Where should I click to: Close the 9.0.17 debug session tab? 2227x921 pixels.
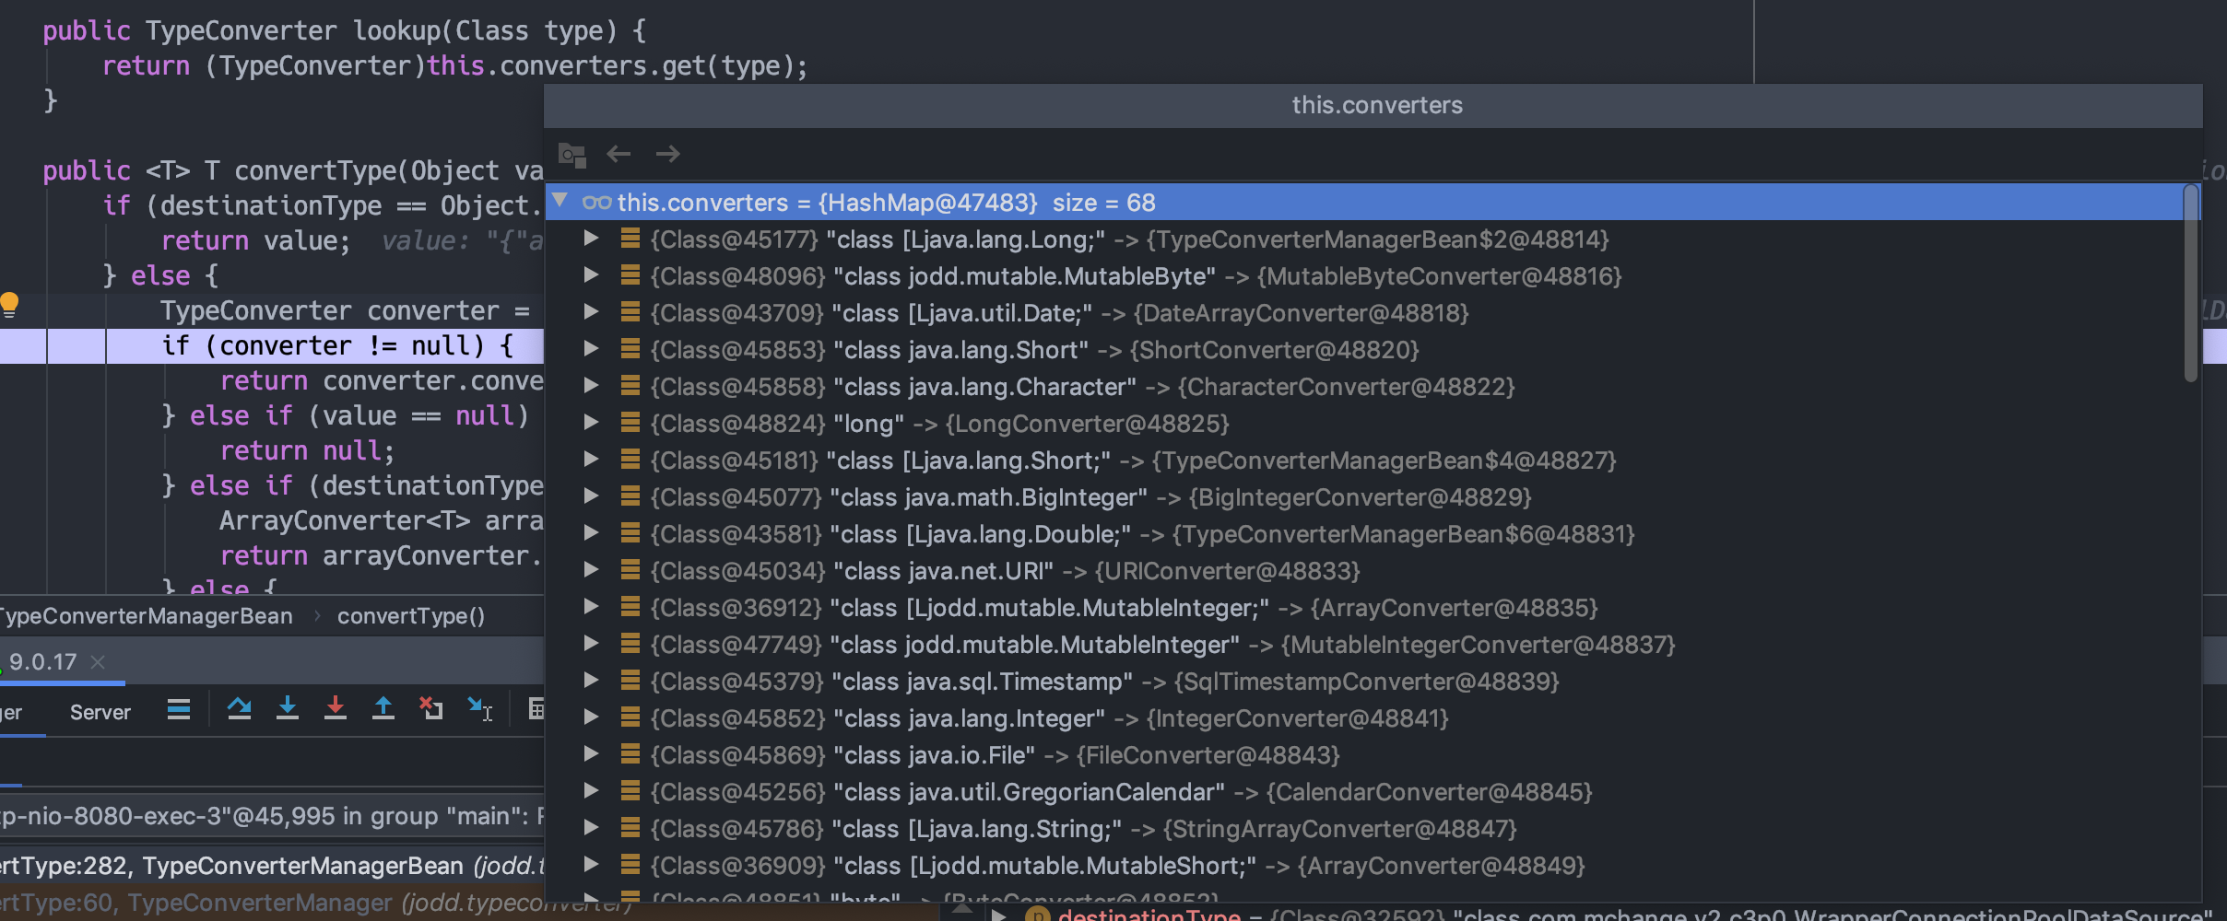pyautogui.click(x=98, y=662)
